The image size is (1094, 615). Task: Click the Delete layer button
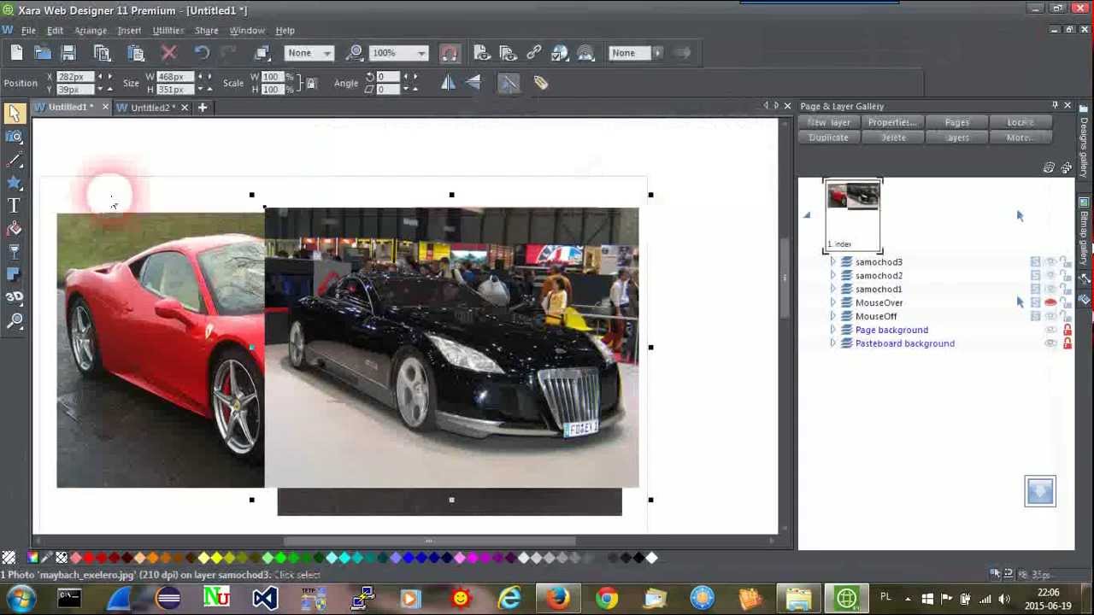892,138
